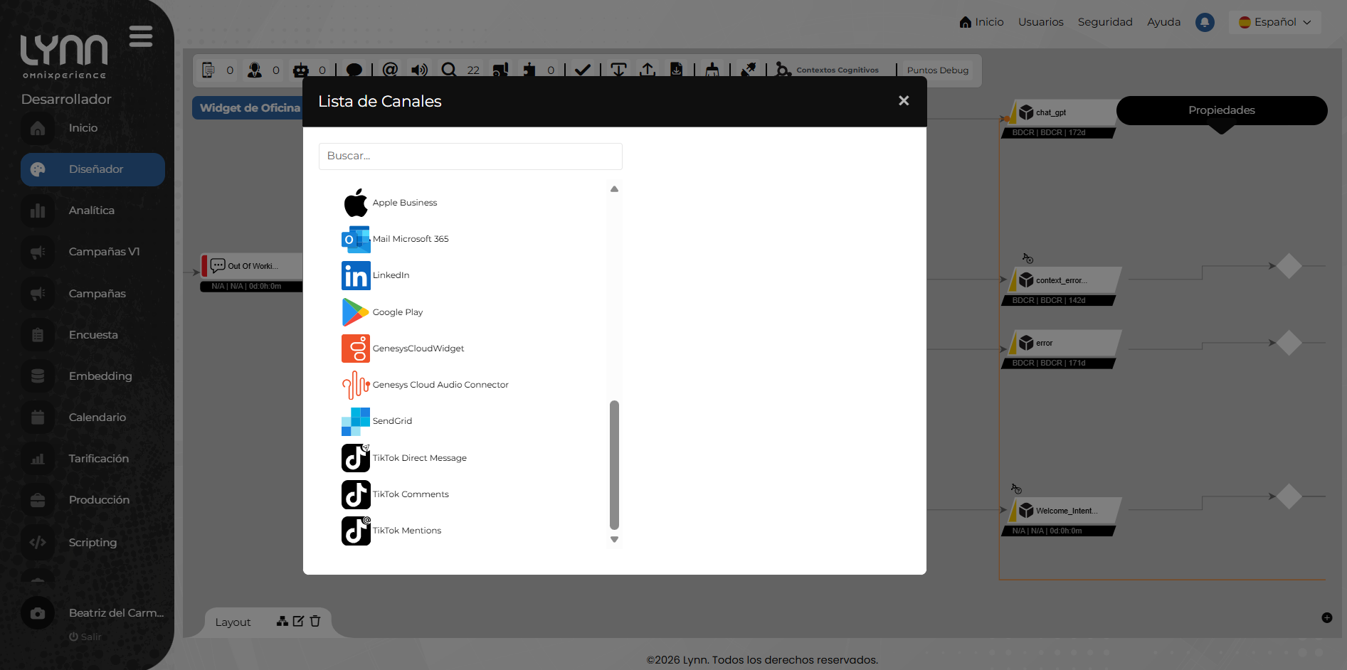Viewport: 1347px width, 670px height.
Task: Click the plug connector icon in toolbar
Action: pos(748,70)
